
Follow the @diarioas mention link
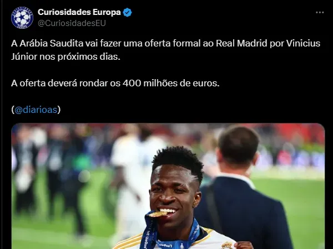[x=36, y=110]
